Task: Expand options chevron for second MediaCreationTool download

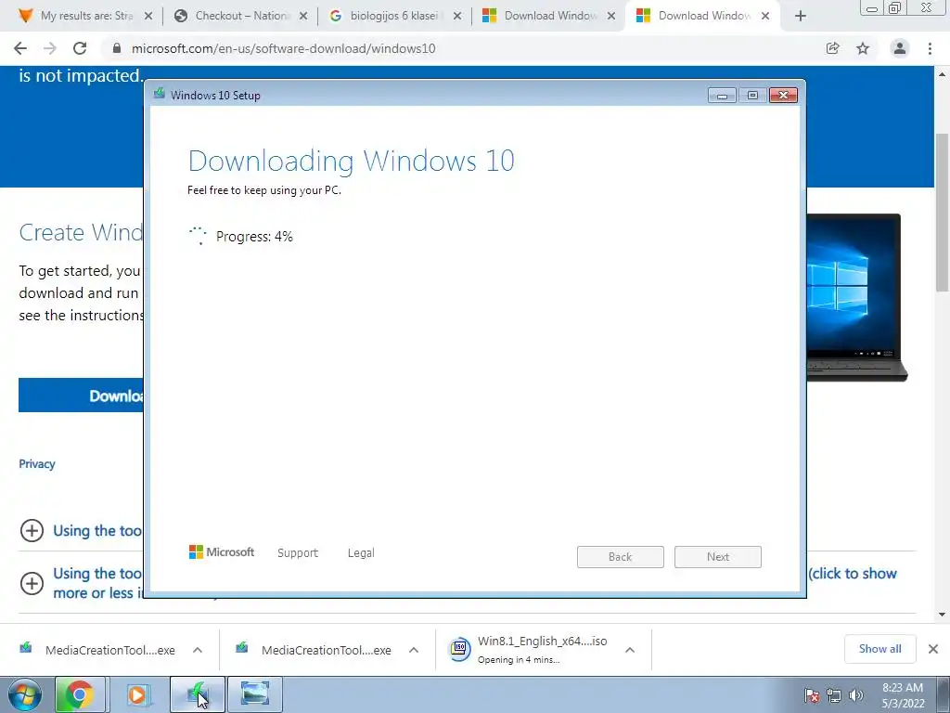Action: 414,650
